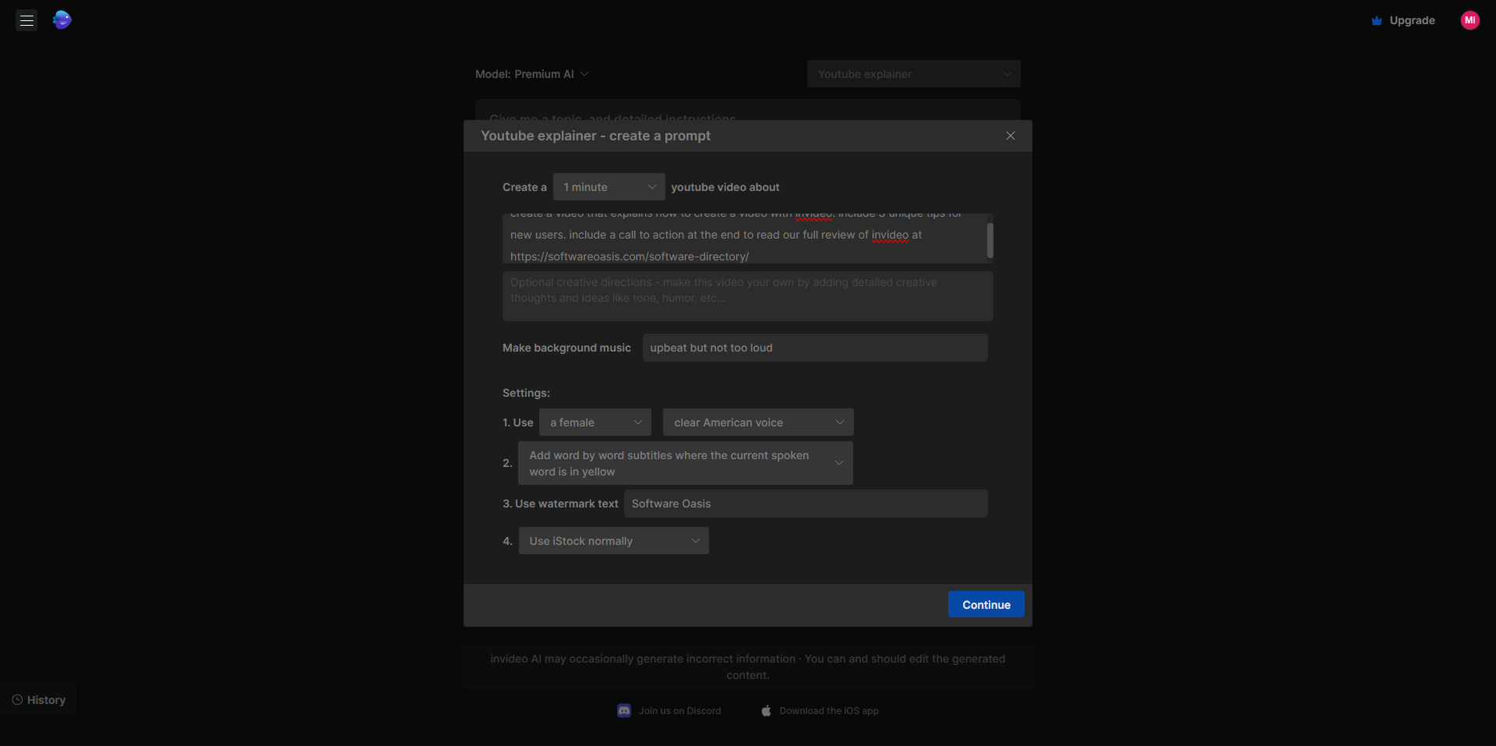The height and width of the screenshot is (746, 1496).
Task: Open the Use iStock normally dropdown
Action: (613, 541)
